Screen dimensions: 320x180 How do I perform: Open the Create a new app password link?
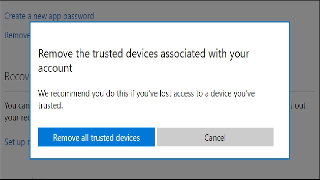pos(49,16)
